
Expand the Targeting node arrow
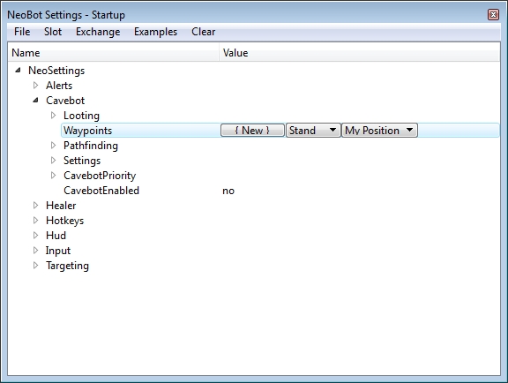click(35, 266)
